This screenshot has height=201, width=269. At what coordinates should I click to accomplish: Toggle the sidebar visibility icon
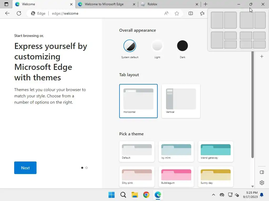click(x=262, y=172)
